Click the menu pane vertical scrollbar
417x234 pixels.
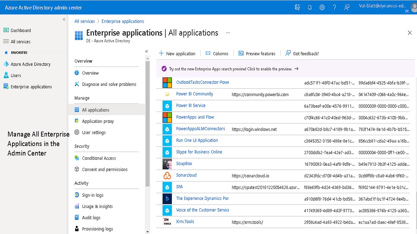[148, 123]
